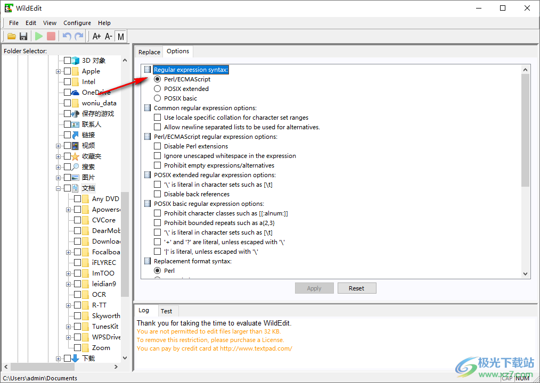540x383 pixels.
Task: Tick the Apple folder checkbox
Action: click(67, 71)
